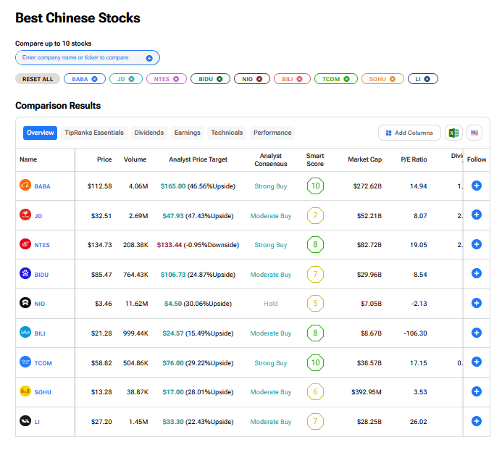Click the Baidu paw logo
The width and height of the screenshot is (502, 453).
(25, 273)
